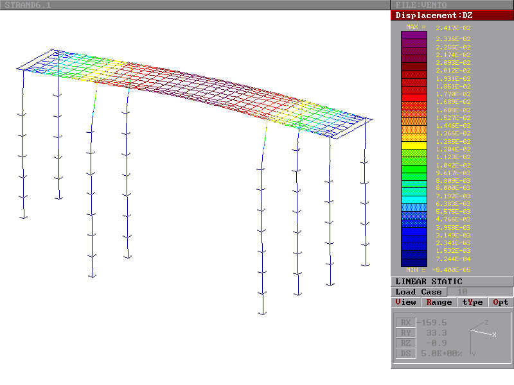Select the Opt tab
514x385 pixels.
tap(501, 302)
